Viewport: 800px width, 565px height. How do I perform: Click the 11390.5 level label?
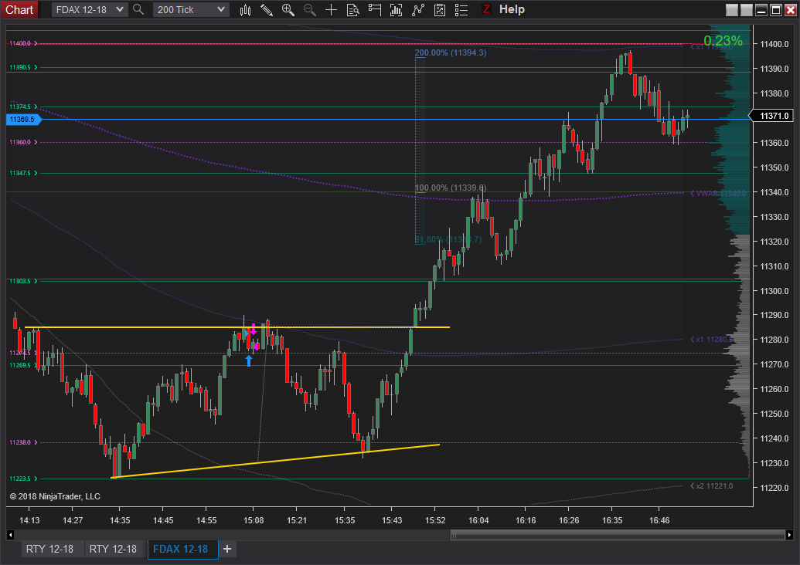23,67
